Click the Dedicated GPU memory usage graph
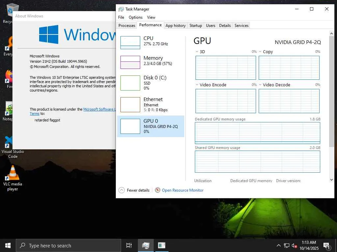The height and width of the screenshot is (252, 337). (x=257, y=133)
